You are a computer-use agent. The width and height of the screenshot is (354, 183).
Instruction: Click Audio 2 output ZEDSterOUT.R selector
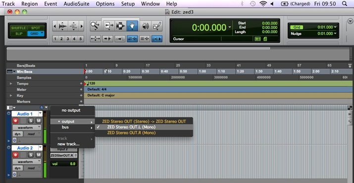63,155
